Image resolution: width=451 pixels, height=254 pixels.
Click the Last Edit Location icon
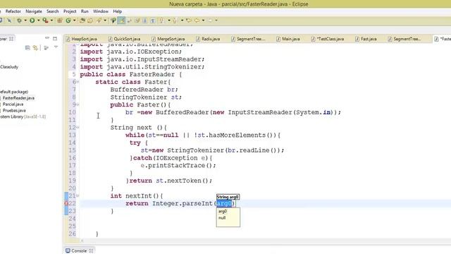(x=189, y=20)
